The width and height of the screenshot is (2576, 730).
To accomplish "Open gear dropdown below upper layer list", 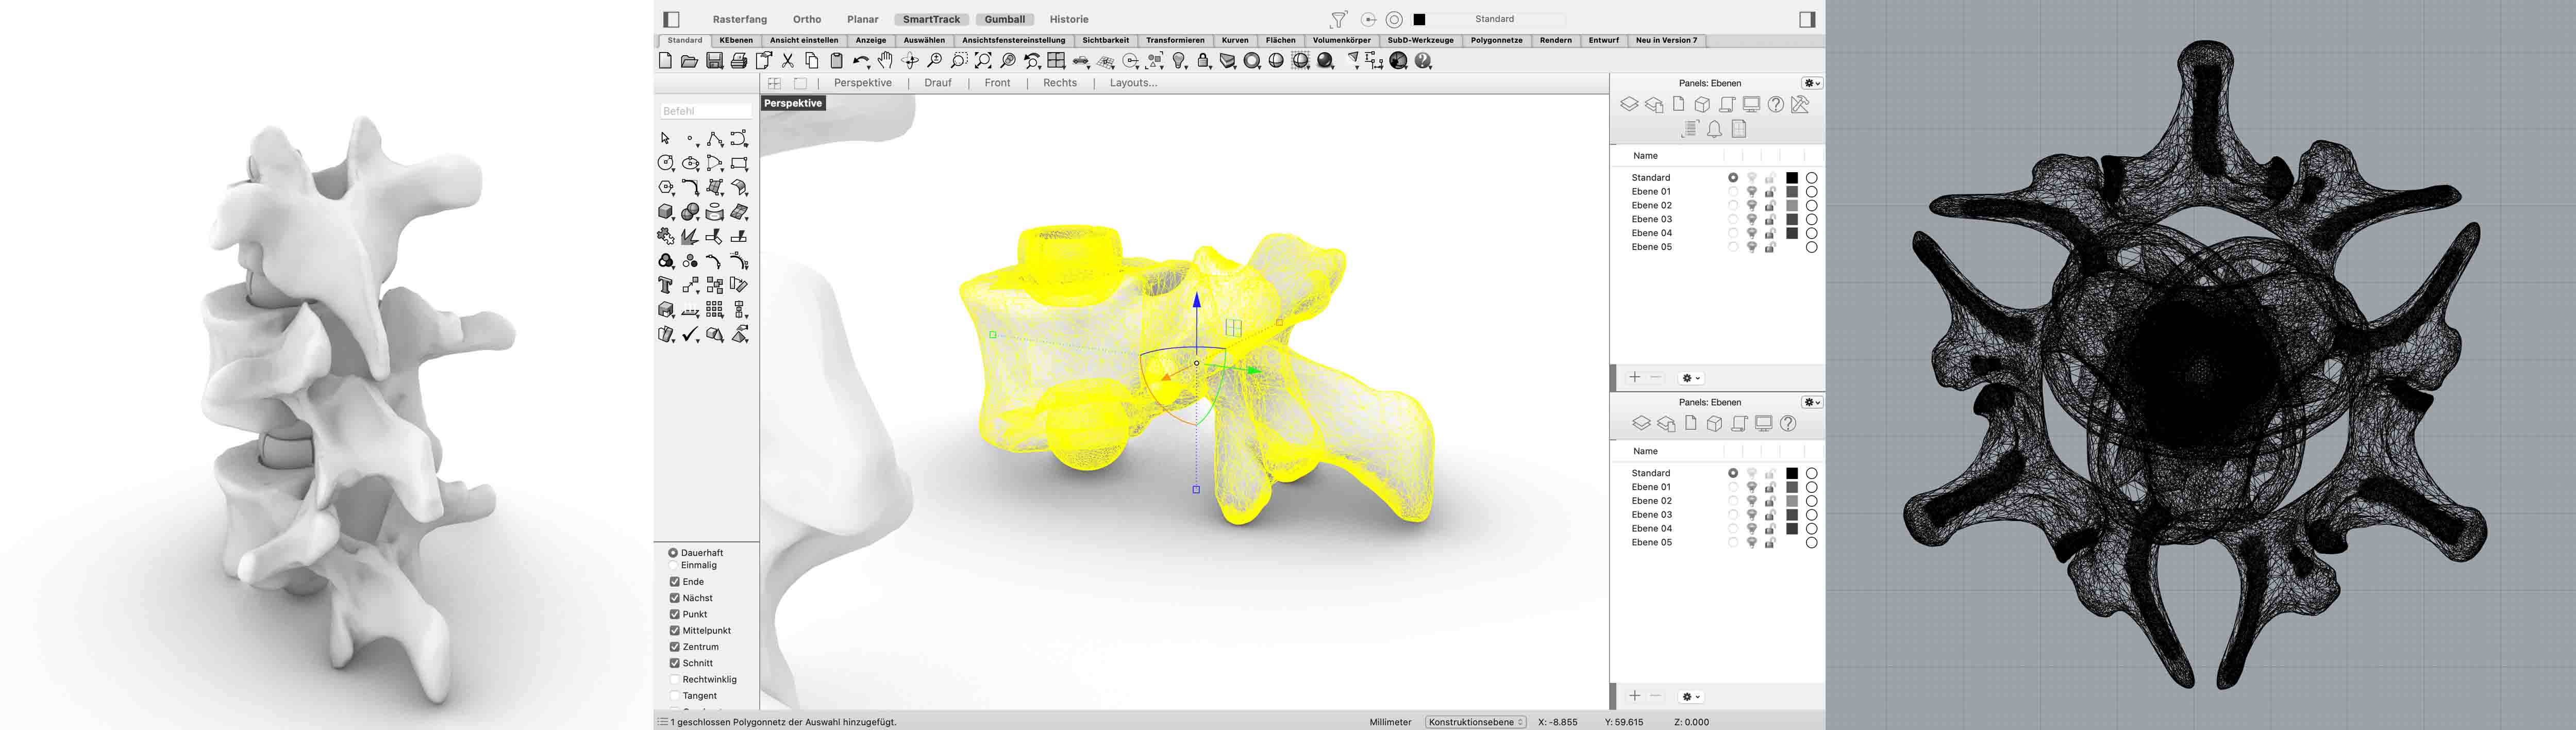I will click(x=1691, y=378).
